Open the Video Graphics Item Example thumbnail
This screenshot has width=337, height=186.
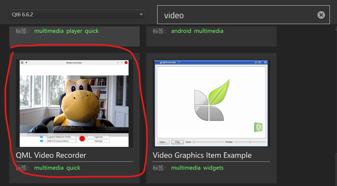tap(211, 103)
